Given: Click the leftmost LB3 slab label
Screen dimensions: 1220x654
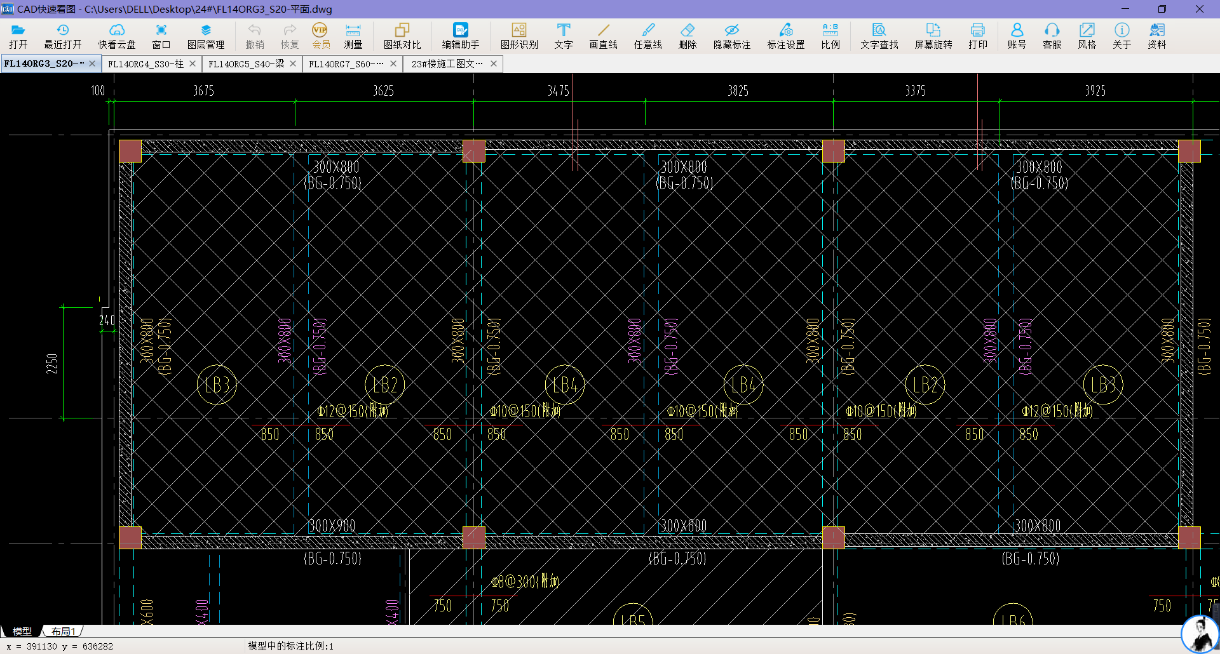Looking at the screenshot, I should pyautogui.click(x=217, y=385).
